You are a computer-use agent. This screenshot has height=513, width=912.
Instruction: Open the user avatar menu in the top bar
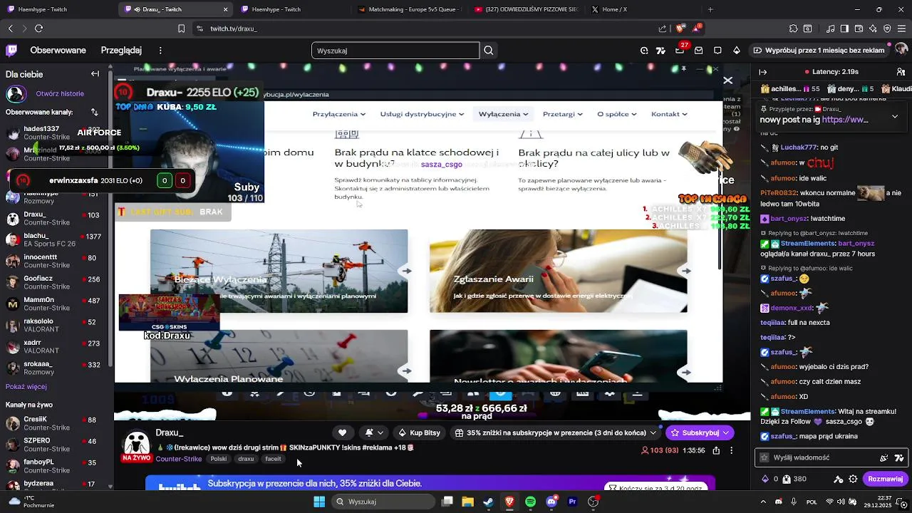pos(901,51)
